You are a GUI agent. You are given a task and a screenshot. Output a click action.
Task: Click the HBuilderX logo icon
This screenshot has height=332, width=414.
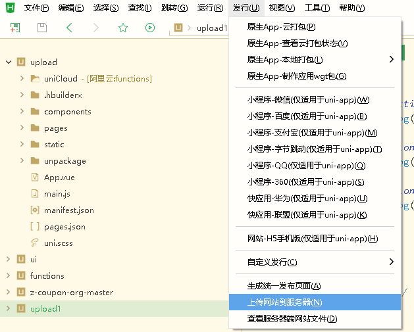(x=11, y=7)
